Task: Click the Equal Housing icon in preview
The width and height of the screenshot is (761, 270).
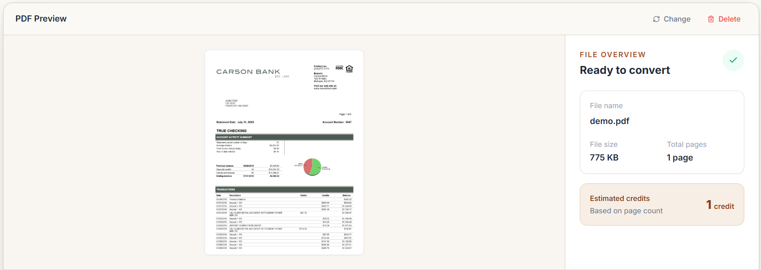Action: (x=349, y=69)
